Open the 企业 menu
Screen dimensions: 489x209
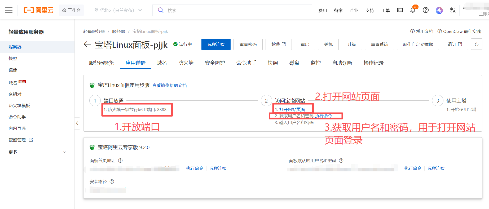[x=354, y=10]
